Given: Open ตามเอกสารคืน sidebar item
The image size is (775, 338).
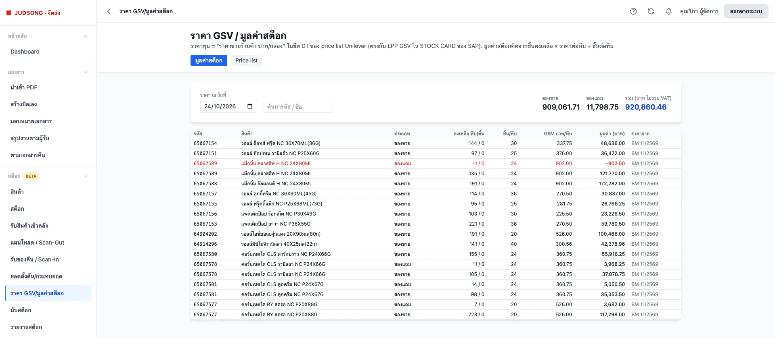Looking at the screenshot, I should click(48, 155).
